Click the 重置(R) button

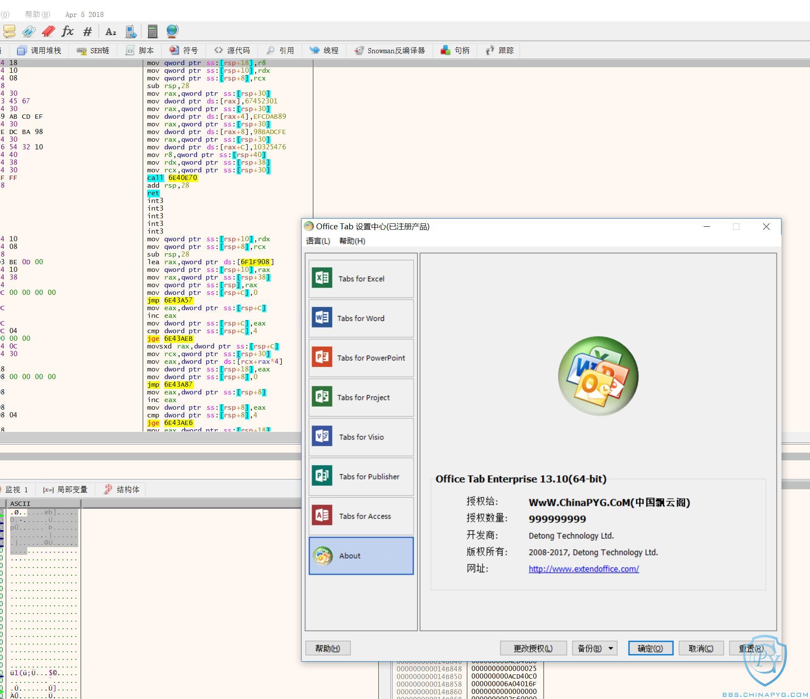pos(751,648)
